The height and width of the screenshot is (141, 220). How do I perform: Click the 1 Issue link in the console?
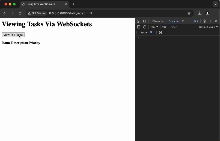pos(147,33)
